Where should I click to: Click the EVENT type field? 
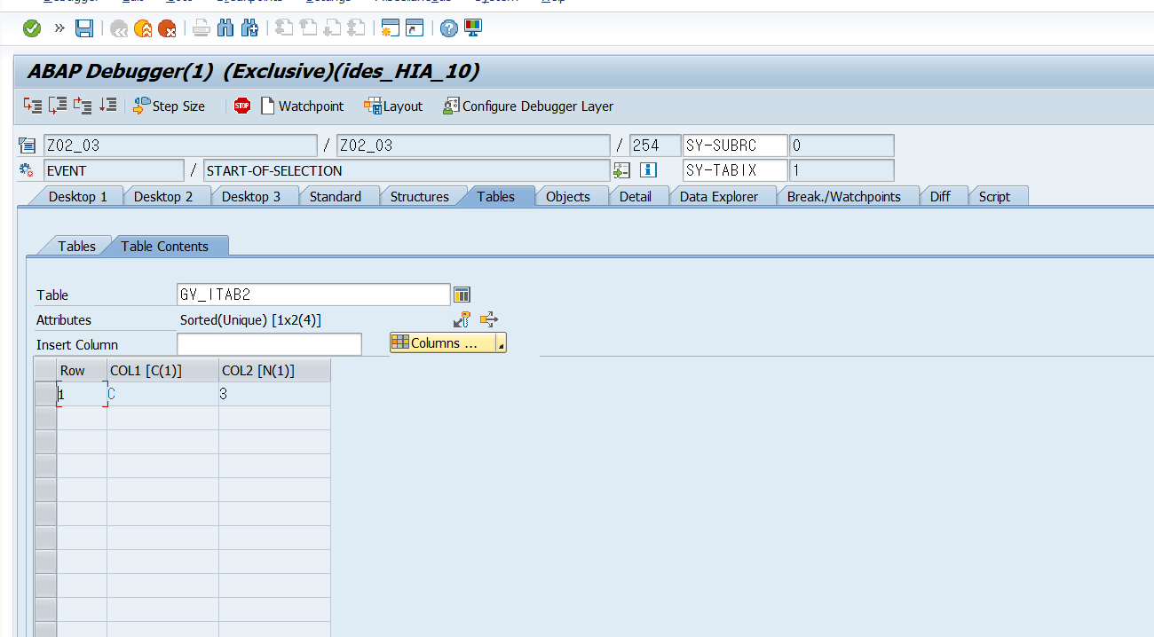tap(114, 170)
